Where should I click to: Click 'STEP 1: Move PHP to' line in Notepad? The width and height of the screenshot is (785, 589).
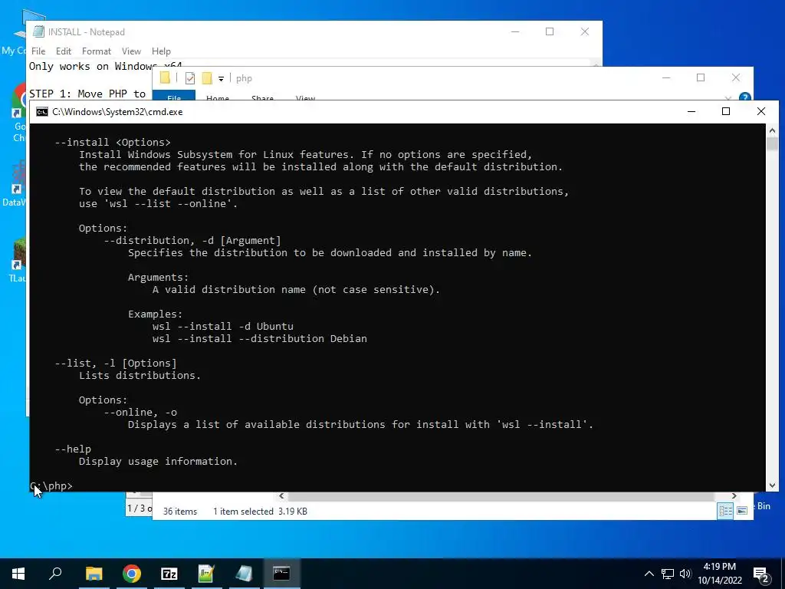coord(87,94)
